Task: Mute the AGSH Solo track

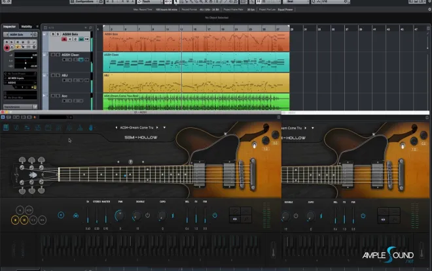Action: click(53, 34)
